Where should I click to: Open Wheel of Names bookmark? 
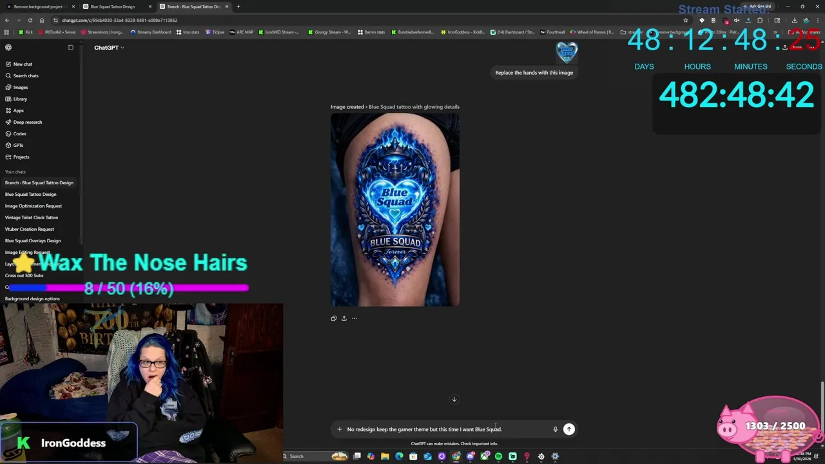pyautogui.click(x=592, y=32)
